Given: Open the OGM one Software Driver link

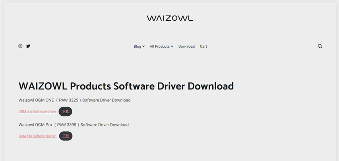Looking at the screenshot, I should (x=37, y=111).
